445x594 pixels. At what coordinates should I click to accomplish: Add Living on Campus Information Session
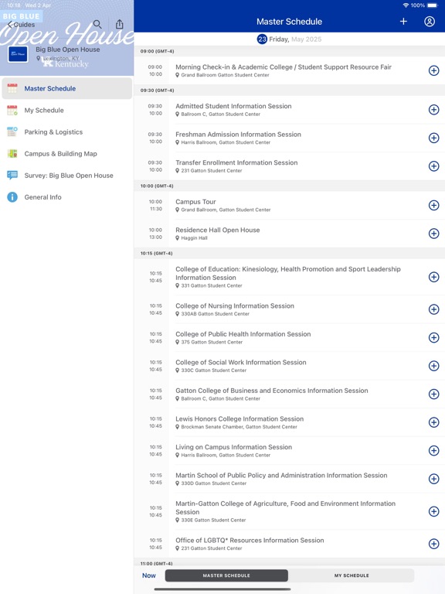point(433,450)
